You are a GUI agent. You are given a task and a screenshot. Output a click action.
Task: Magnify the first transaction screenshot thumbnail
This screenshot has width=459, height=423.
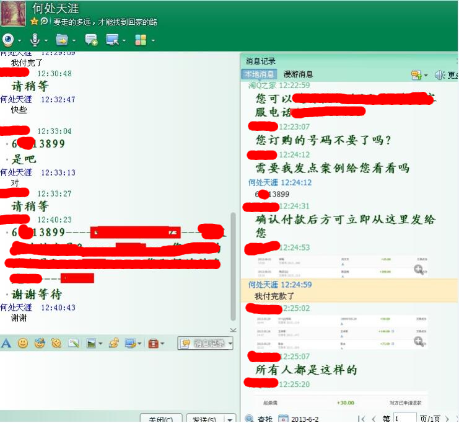(419, 269)
